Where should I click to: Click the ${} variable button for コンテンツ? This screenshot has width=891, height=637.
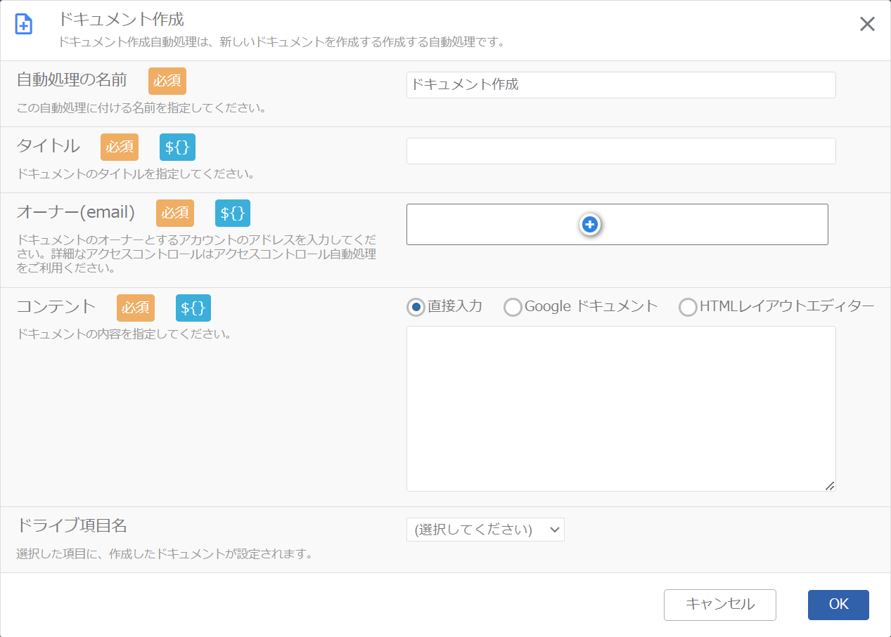coord(193,308)
